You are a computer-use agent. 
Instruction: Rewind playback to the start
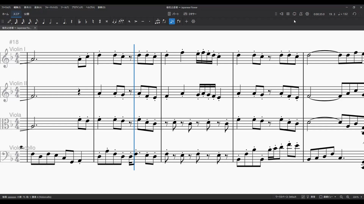point(281,14)
